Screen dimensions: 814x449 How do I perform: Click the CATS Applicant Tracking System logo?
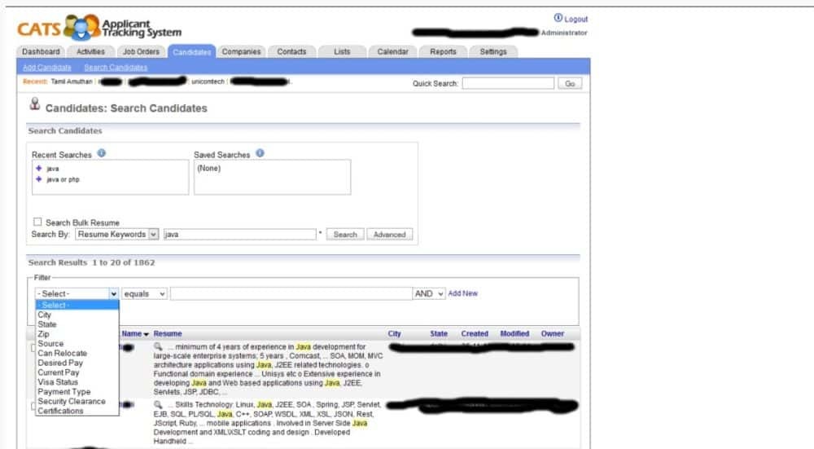pyautogui.click(x=98, y=27)
